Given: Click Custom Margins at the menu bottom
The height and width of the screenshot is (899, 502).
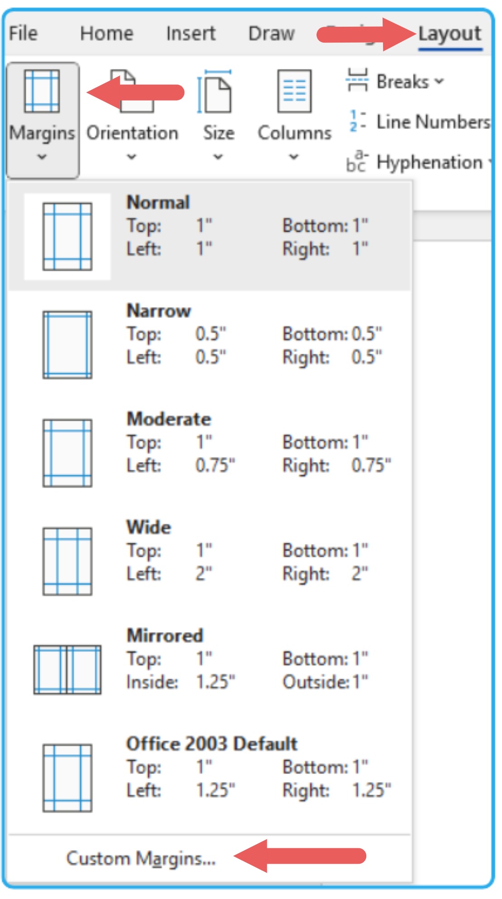Looking at the screenshot, I should [x=140, y=859].
